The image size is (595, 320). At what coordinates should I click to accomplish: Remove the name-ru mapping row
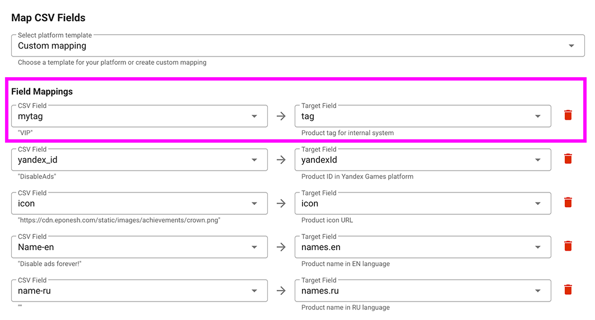[x=568, y=290]
